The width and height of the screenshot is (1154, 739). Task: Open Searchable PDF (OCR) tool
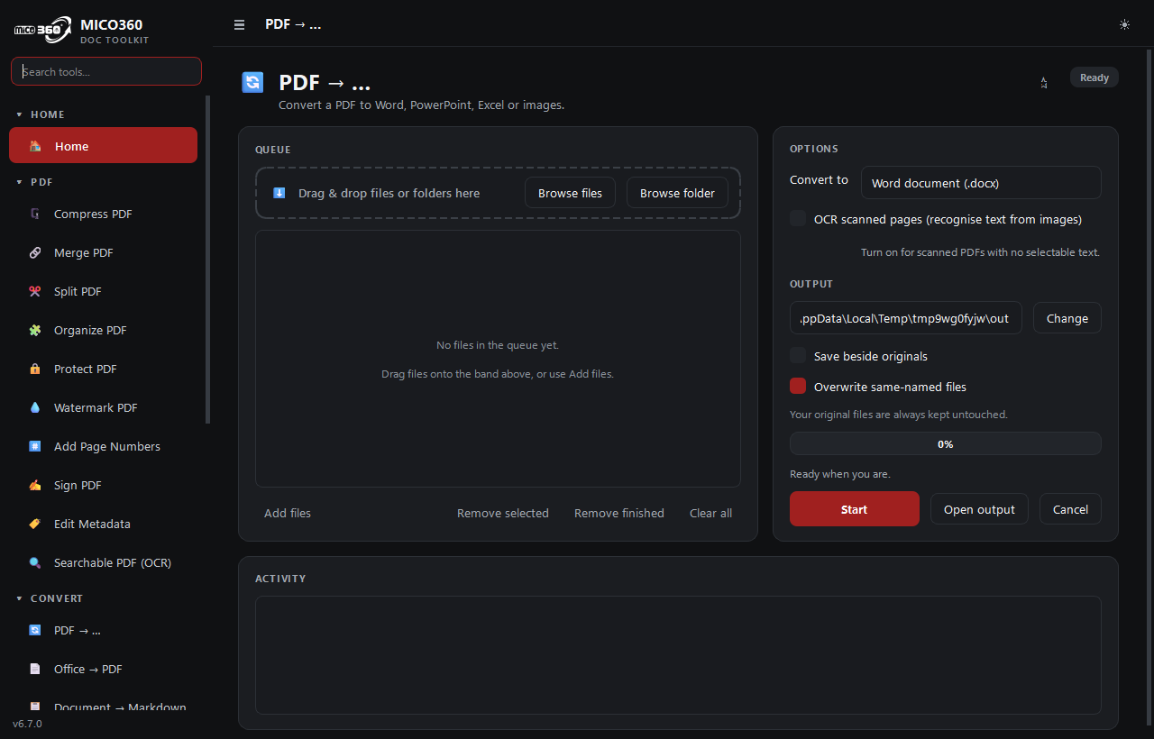[103, 562]
